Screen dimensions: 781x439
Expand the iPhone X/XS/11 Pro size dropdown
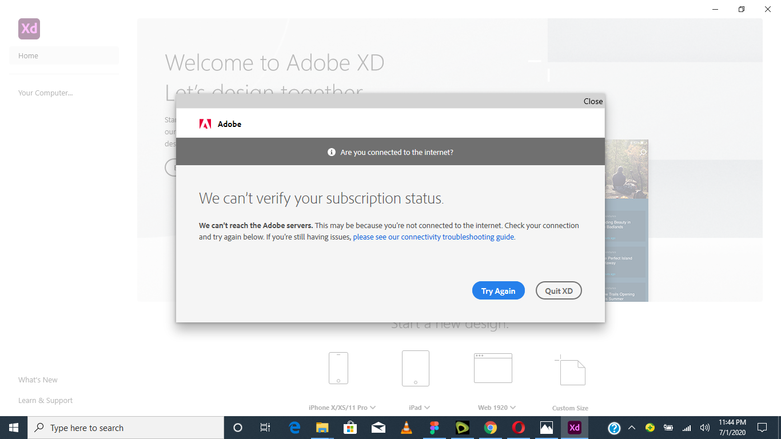coord(373,408)
